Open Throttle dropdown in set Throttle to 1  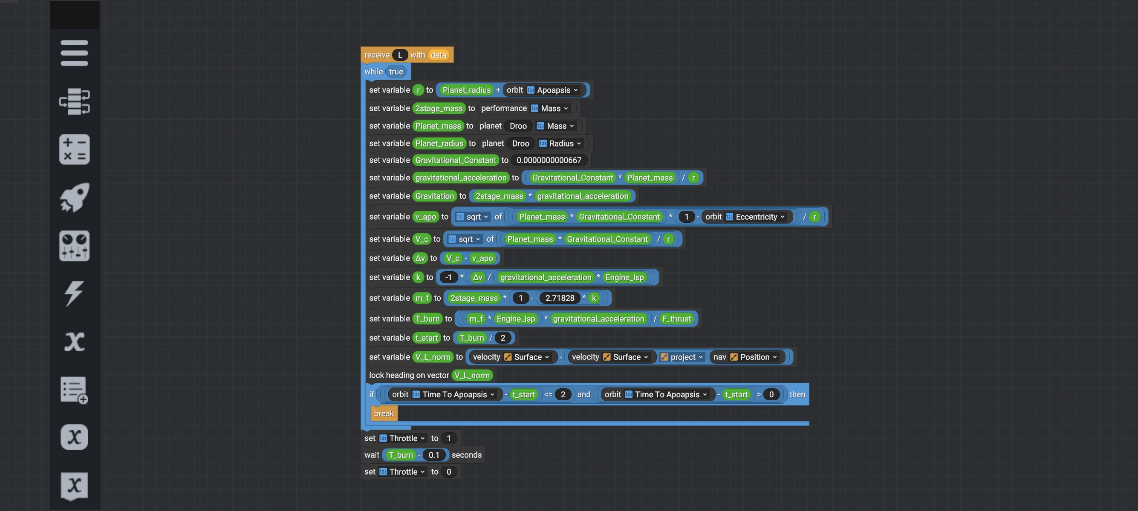click(402, 438)
